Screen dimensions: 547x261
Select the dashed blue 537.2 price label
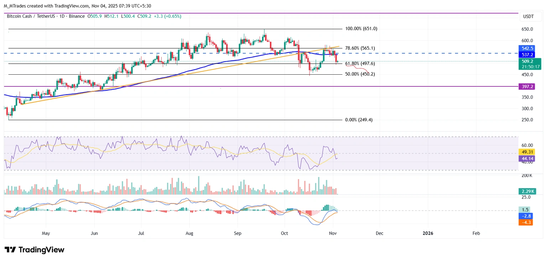click(527, 54)
